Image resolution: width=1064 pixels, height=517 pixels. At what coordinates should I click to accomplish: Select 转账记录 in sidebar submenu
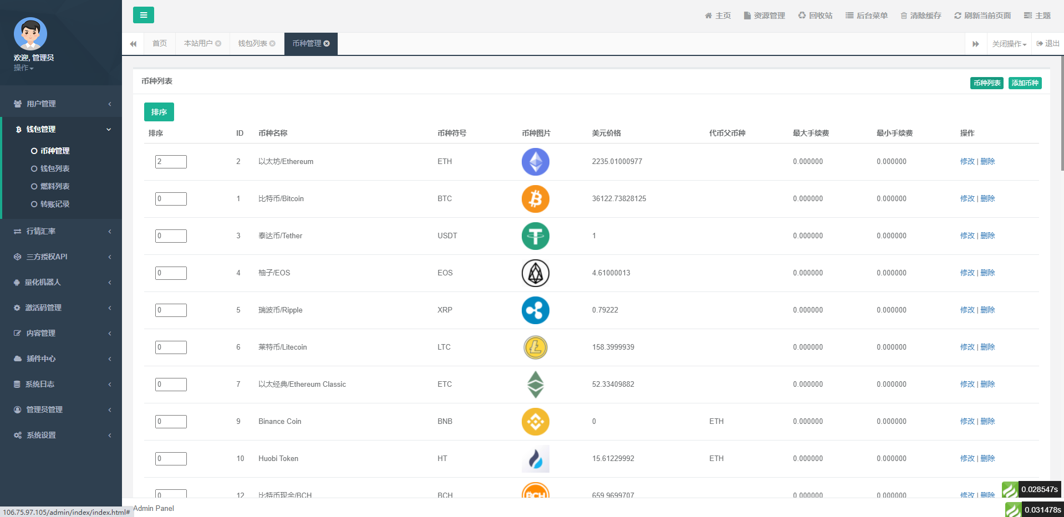point(54,204)
